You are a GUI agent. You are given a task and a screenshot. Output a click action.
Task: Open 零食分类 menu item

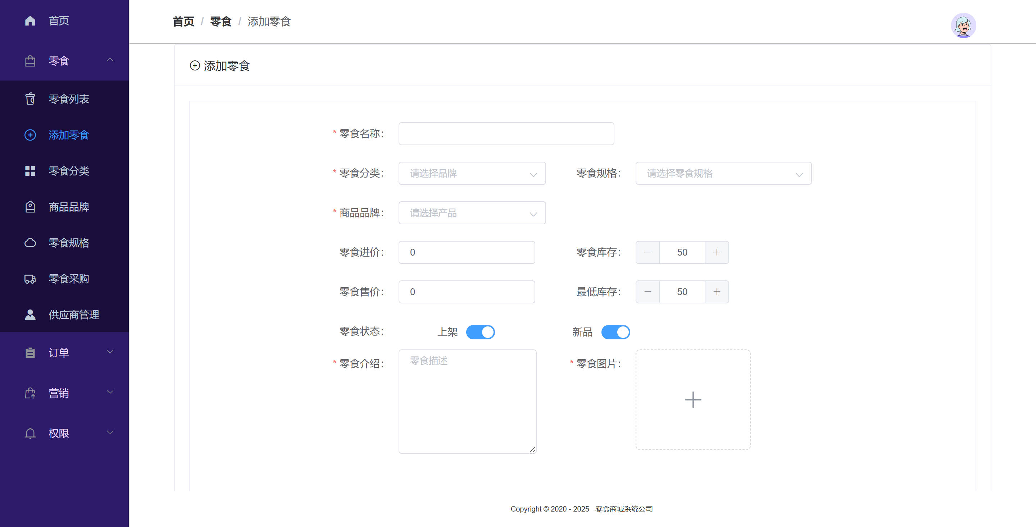pyautogui.click(x=64, y=171)
